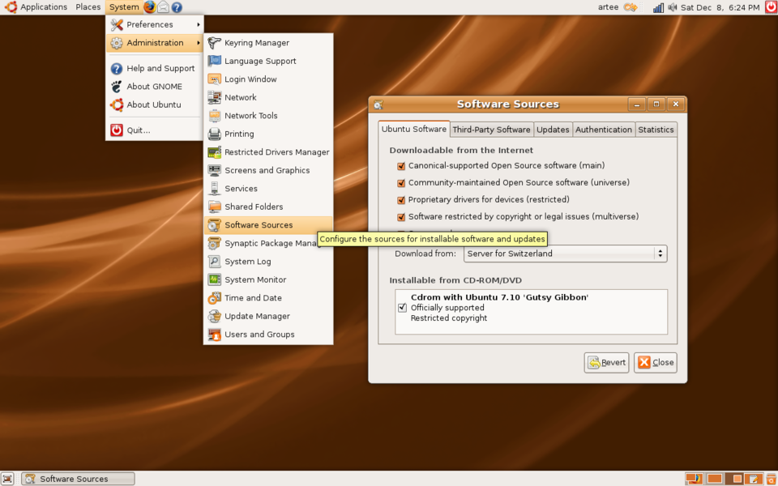Select About Ubuntu

click(x=154, y=104)
